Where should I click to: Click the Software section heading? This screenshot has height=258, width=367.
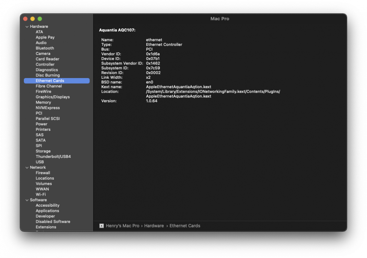point(38,200)
